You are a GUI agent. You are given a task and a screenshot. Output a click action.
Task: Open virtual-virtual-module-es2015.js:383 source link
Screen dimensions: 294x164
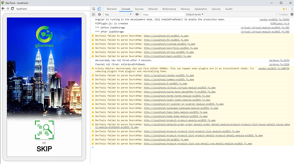pyautogui.click(x=265, y=28)
